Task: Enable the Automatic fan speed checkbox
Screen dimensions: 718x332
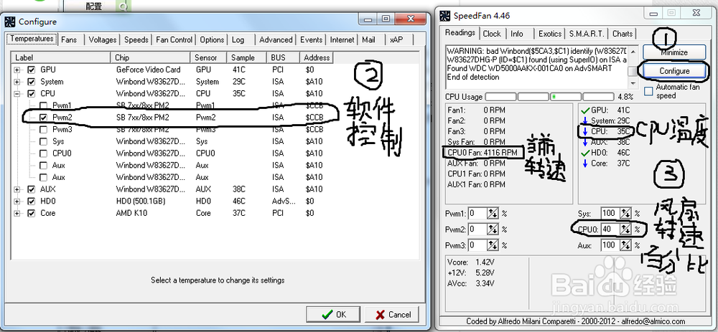Action: tap(648, 91)
